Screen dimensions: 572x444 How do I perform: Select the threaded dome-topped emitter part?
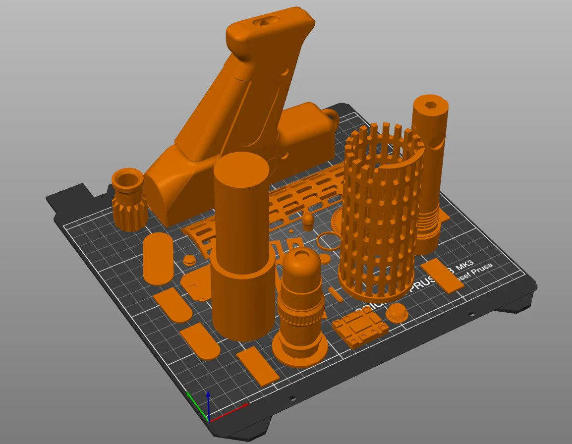click(301, 306)
